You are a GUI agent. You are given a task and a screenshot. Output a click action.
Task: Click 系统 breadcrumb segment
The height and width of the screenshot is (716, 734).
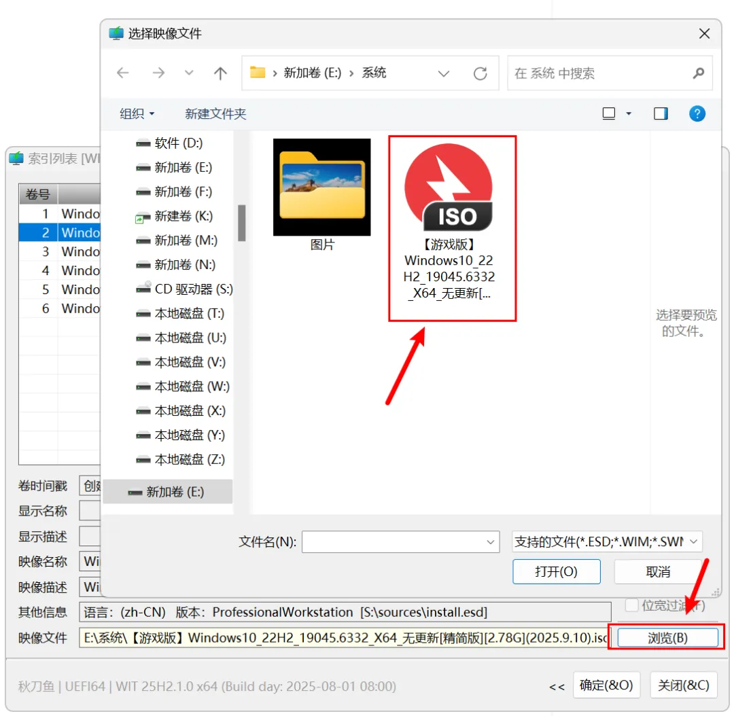[x=374, y=73]
